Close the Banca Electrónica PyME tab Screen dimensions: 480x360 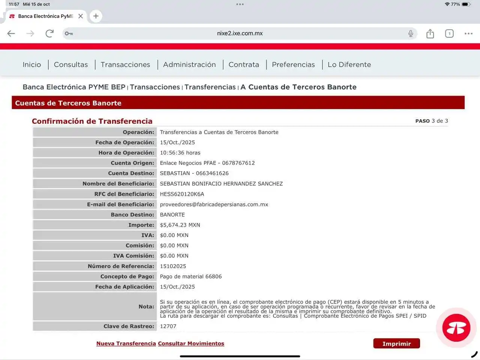point(81,16)
